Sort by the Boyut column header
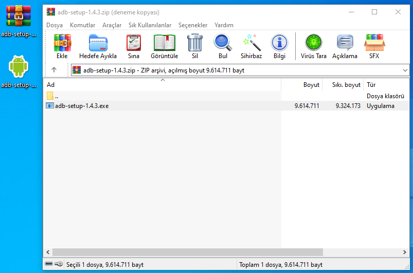The image size is (413, 273). coord(302,85)
